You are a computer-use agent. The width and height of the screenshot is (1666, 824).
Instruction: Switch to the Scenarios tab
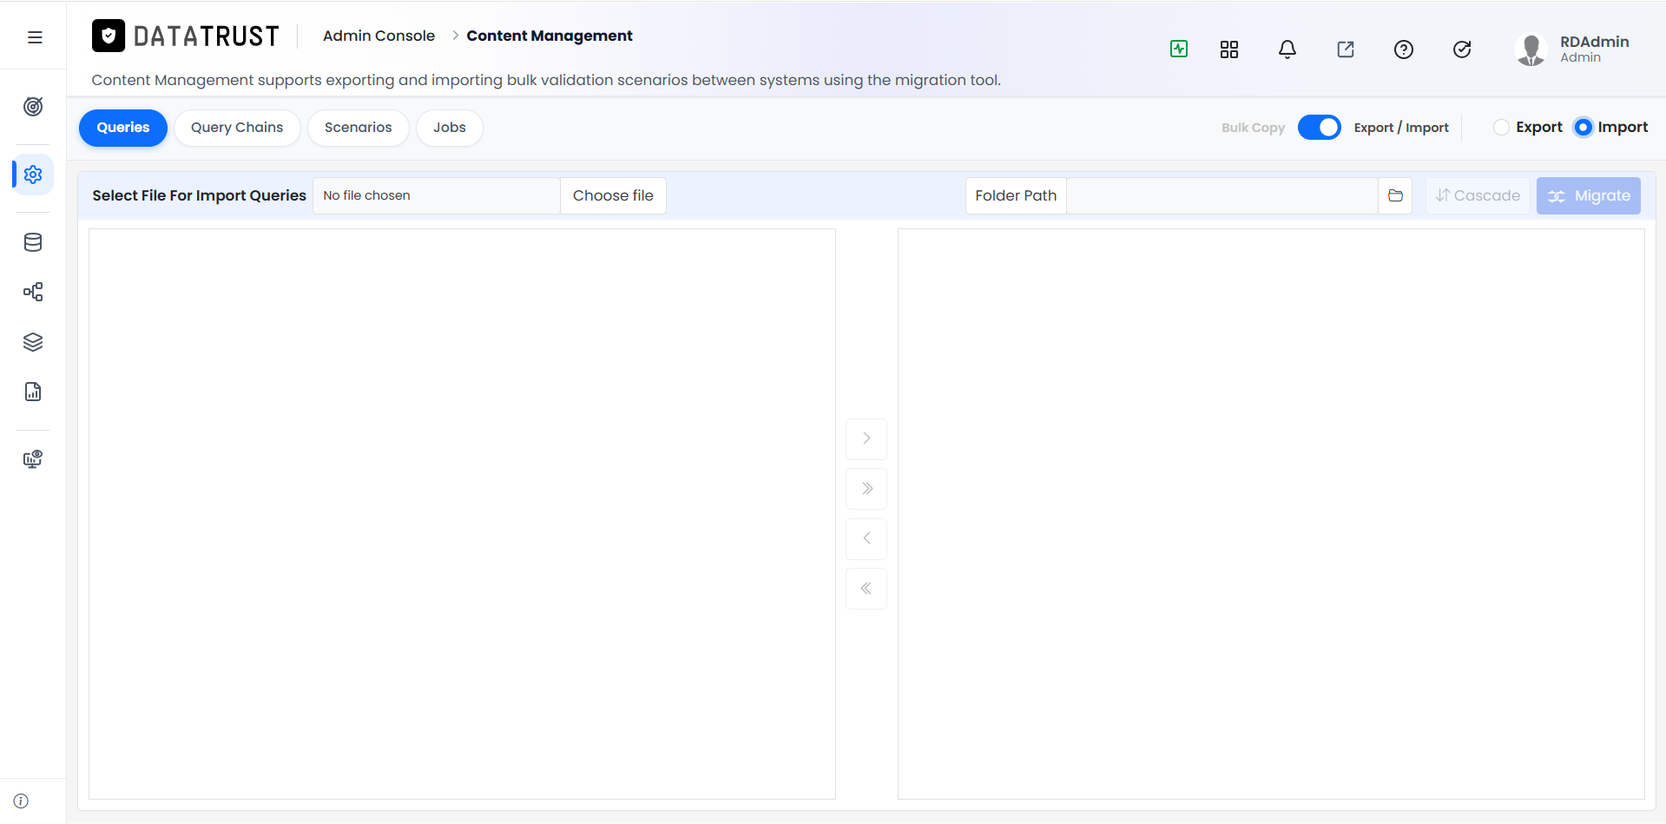click(x=358, y=128)
